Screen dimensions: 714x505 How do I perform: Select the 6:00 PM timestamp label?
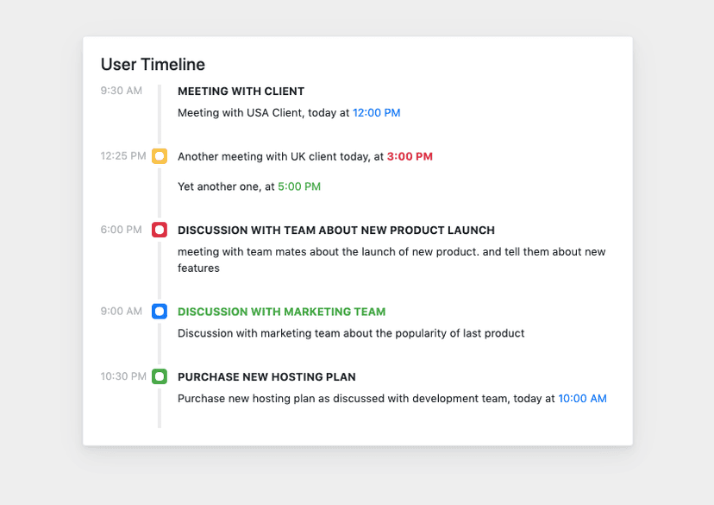122,230
